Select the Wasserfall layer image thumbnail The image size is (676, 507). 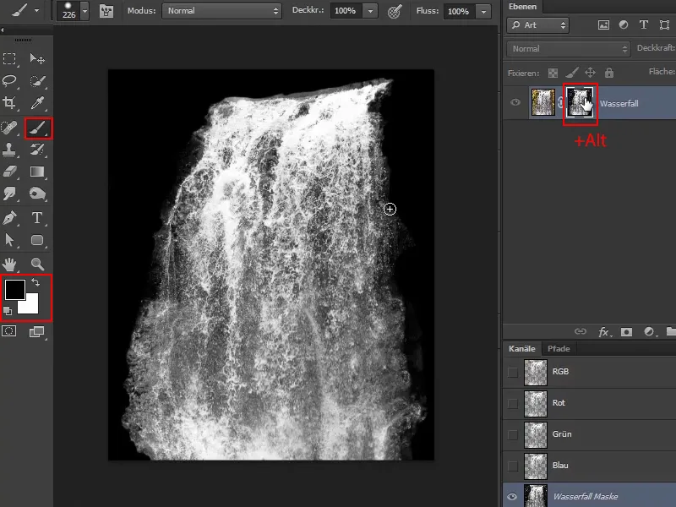pos(542,102)
